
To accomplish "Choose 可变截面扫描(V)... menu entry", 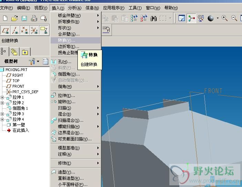I will click(x=76, y=139).
